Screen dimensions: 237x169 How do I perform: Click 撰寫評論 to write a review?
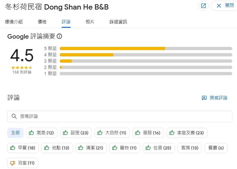click(x=218, y=98)
